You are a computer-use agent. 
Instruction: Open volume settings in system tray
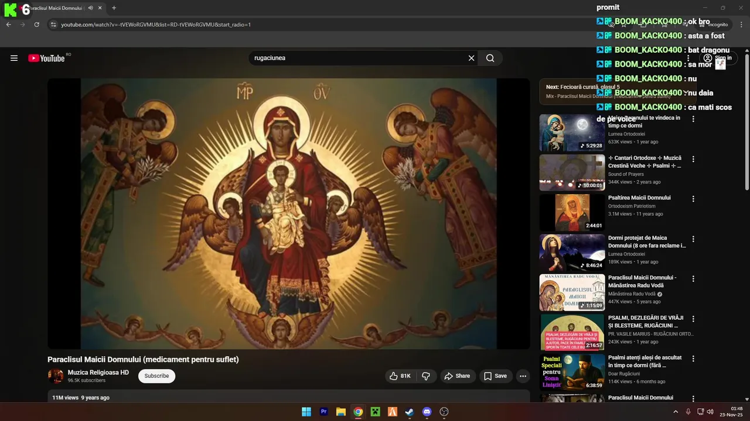tap(710, 412)
